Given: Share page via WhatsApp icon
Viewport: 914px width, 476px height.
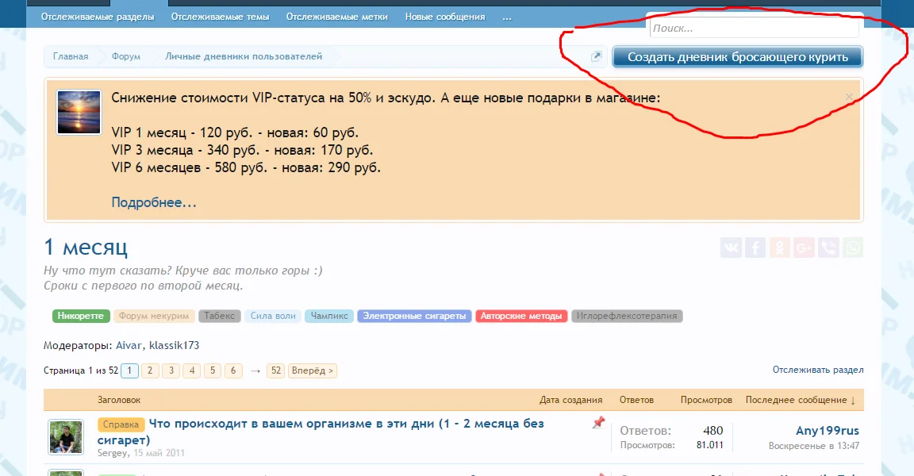Looking at the screenshot, I should point(853,248).
